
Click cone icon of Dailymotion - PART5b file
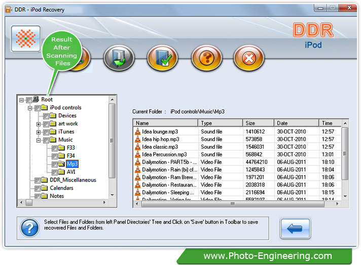pos(138,161)
